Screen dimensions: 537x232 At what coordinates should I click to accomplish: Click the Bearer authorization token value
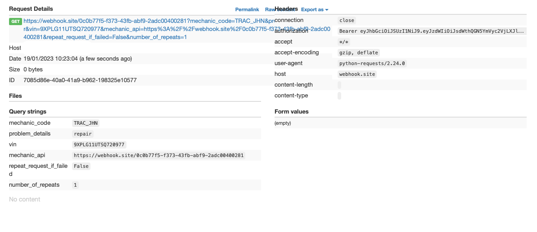click(x=431, y=31)
